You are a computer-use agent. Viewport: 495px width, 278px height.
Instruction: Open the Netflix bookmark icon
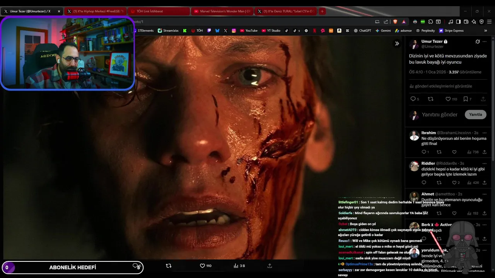coord(314,31)
